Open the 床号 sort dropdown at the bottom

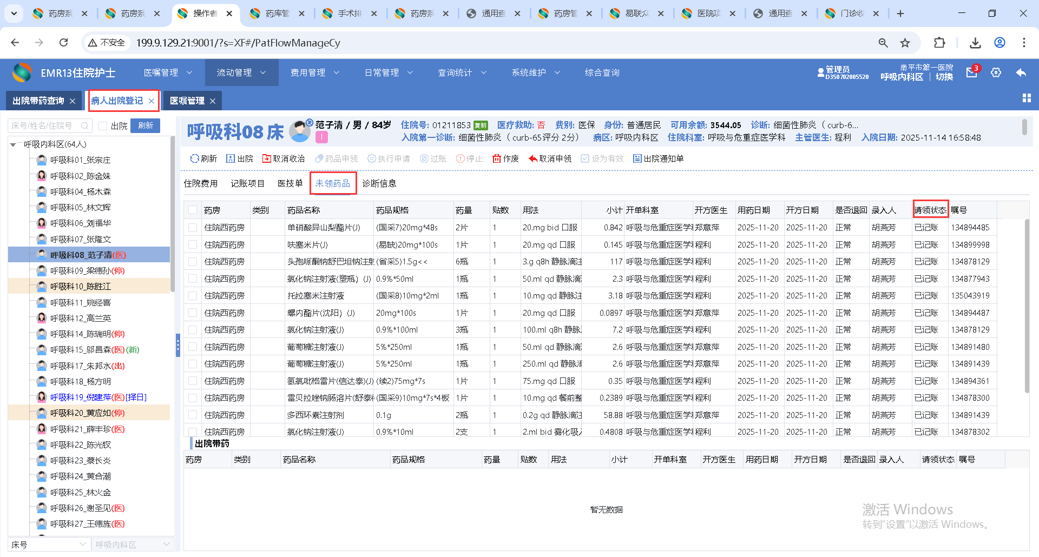(49, 545)
